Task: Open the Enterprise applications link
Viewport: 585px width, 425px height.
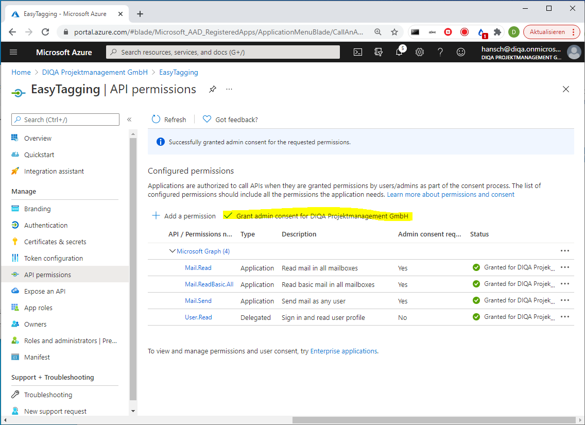Action: click(x=343, y=351)
